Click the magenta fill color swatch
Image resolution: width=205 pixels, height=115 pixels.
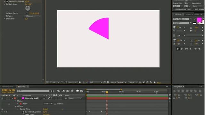(199, 20)
